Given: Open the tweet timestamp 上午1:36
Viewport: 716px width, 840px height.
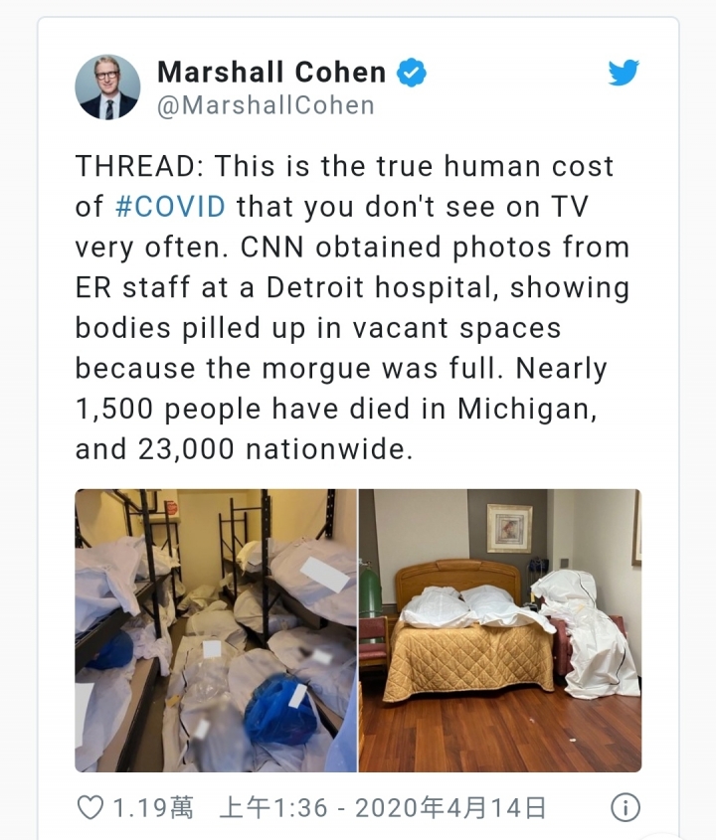Looking at the screenshot, I should (x=272, y=808).
